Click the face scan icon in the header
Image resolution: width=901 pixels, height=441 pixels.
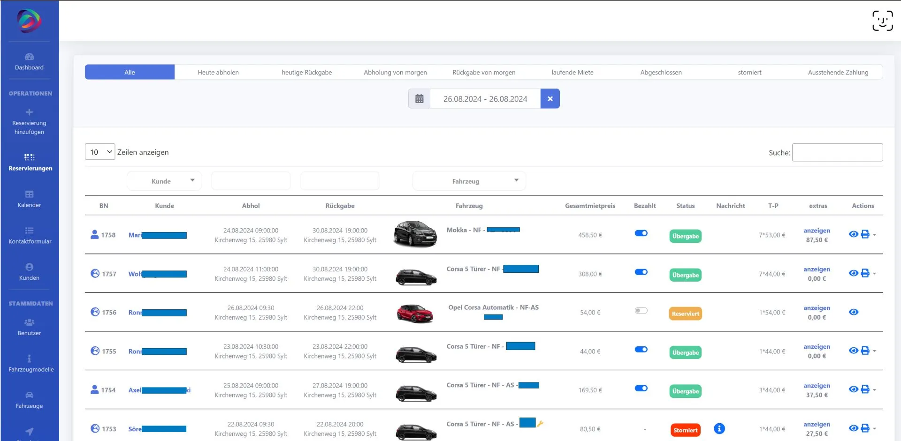coord(882,21)
